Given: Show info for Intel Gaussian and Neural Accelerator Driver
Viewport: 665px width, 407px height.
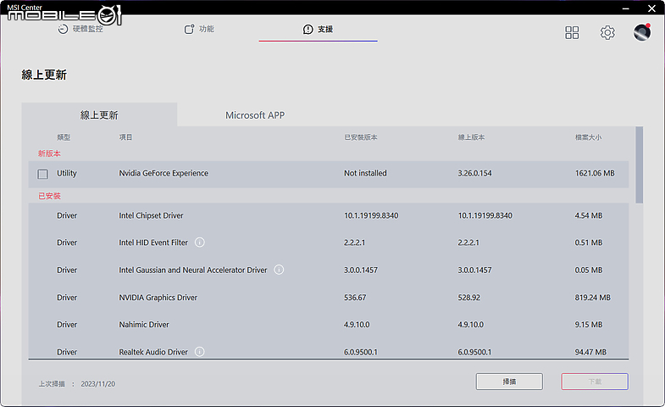Looking at the screenshot, I should pyautogui.click(x=279, y=270).
